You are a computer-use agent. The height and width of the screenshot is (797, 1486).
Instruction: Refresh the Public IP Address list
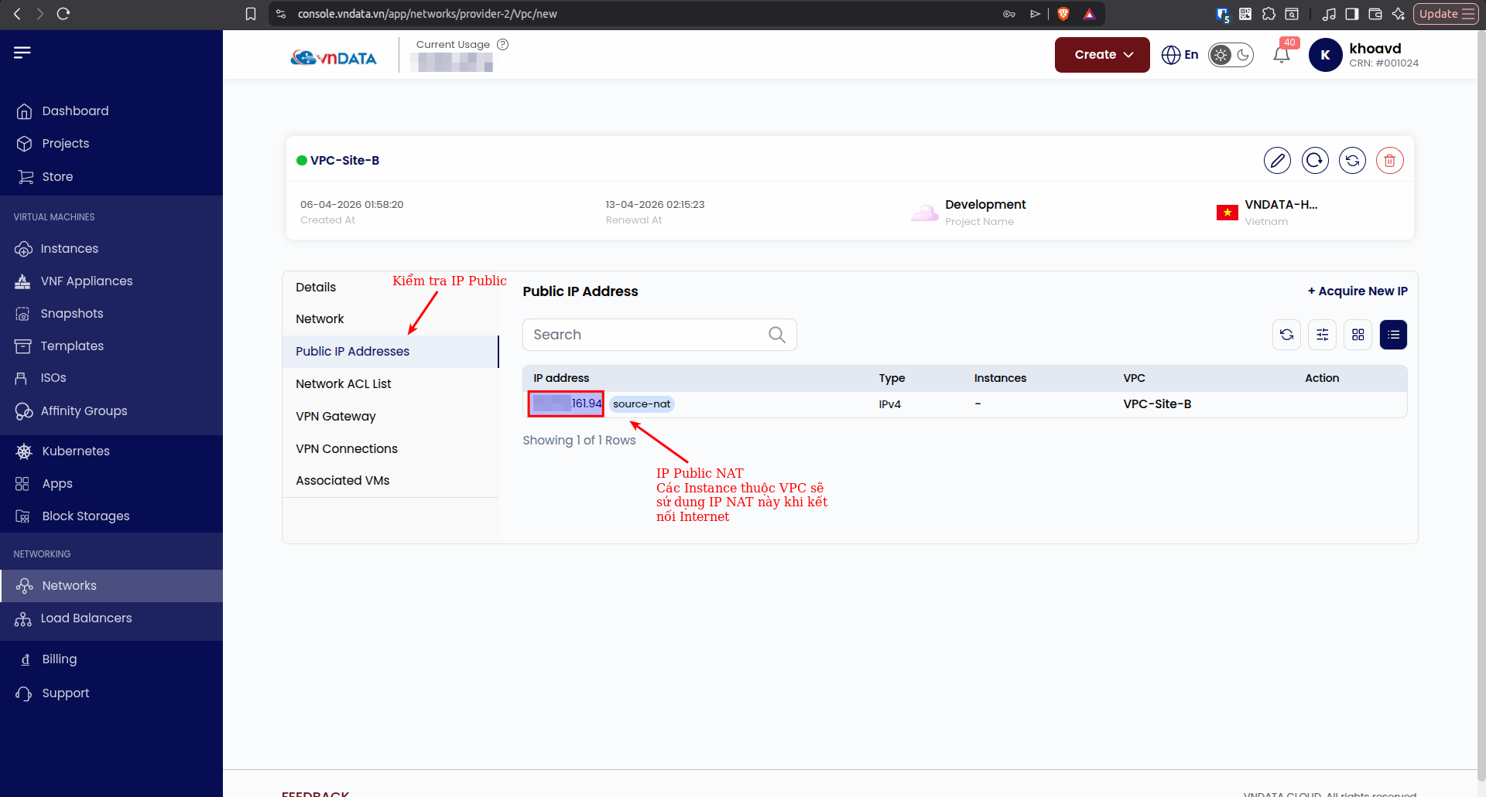click(1287, 335)
